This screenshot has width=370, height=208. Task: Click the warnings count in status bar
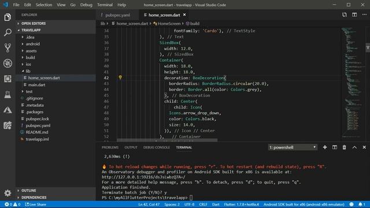17,204
